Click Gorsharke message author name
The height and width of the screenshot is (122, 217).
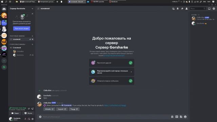tap(47, 96)
